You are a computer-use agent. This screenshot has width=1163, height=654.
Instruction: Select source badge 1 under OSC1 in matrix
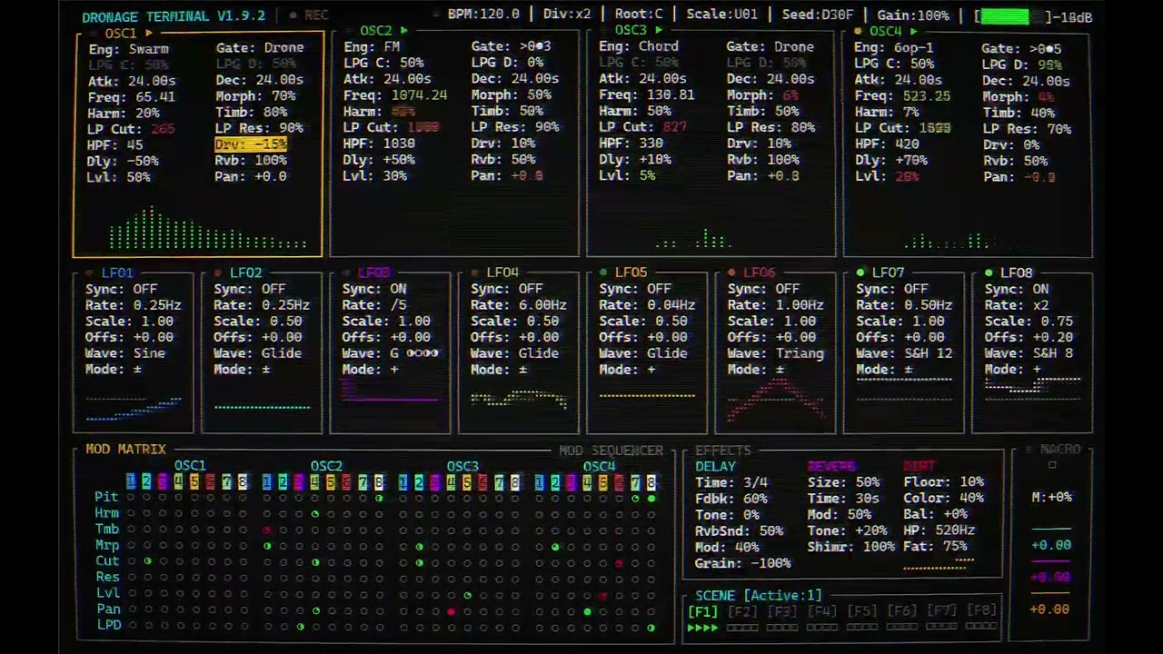[131, 482]
